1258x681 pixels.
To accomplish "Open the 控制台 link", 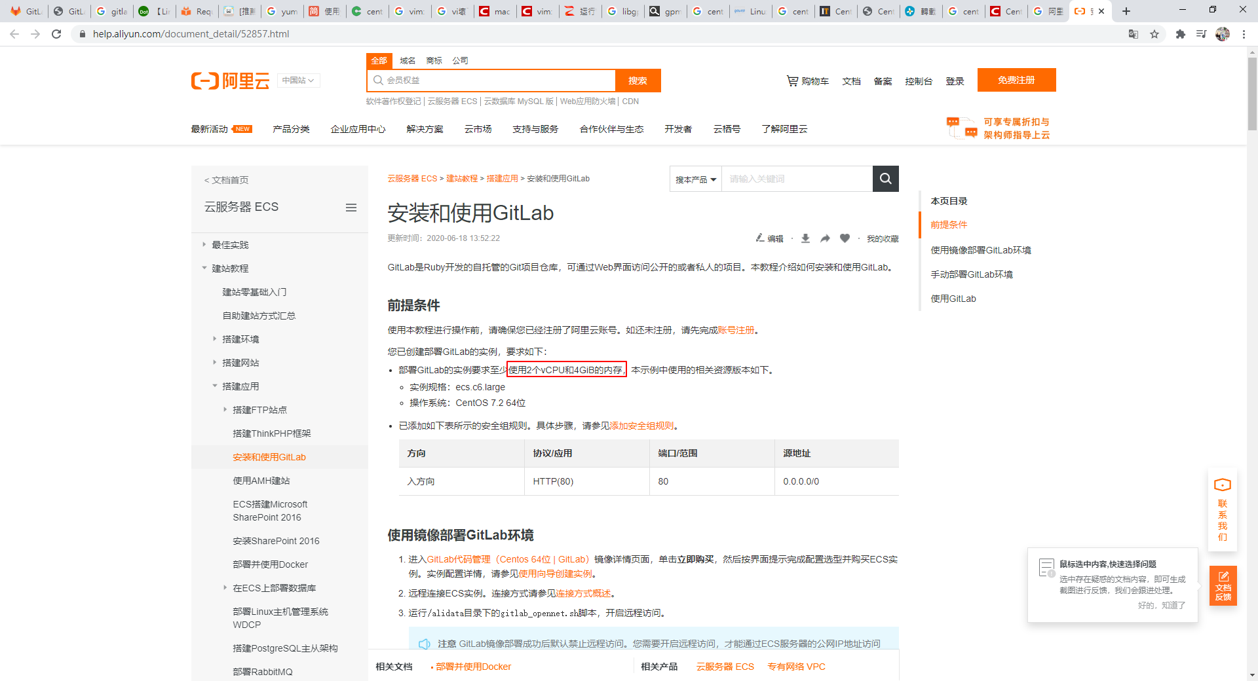I will point(918,81).
